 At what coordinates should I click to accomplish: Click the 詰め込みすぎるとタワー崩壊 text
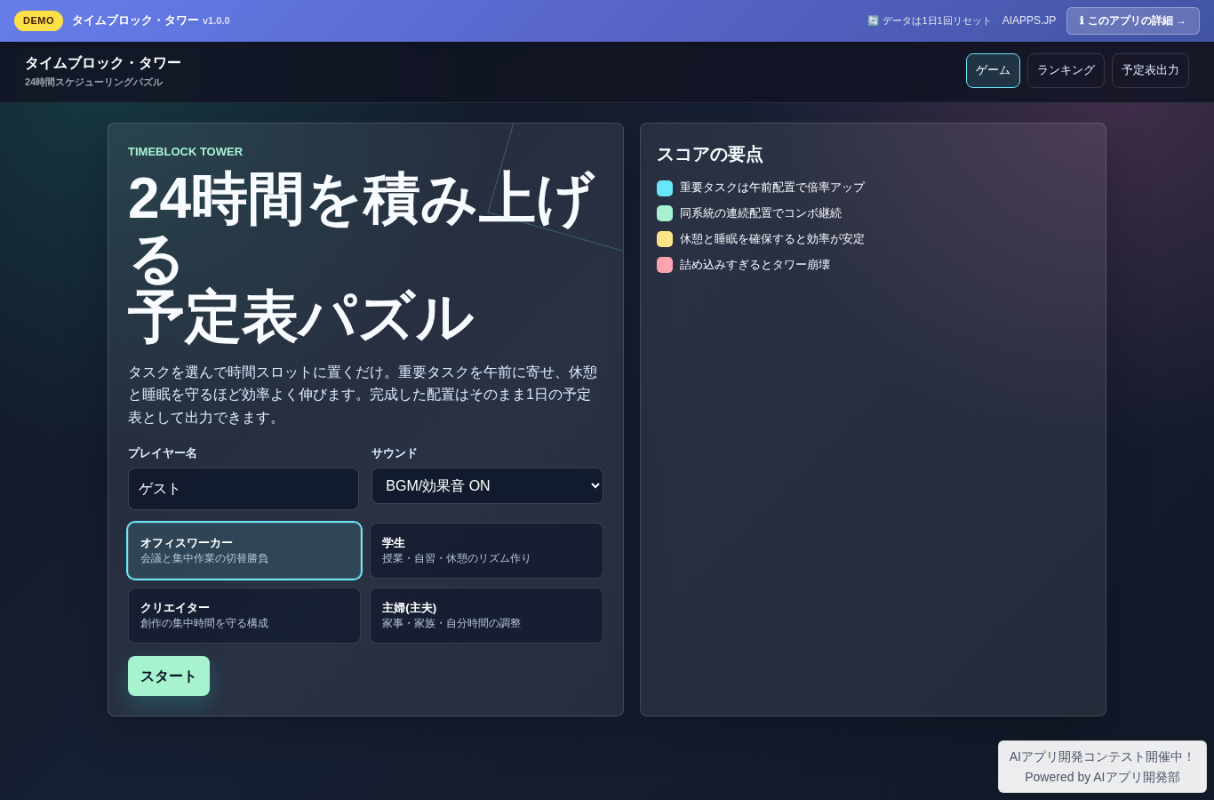click(x=755, y=265)
